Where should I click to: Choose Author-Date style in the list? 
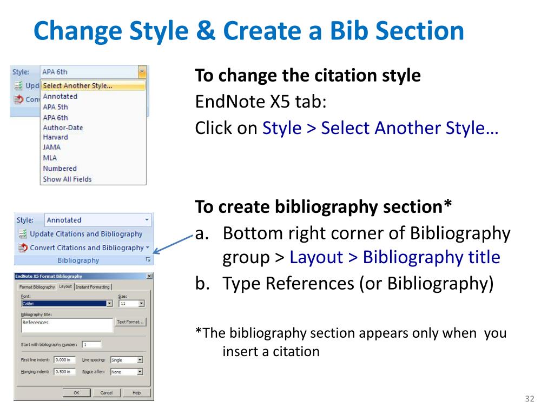tap(63, 128)
